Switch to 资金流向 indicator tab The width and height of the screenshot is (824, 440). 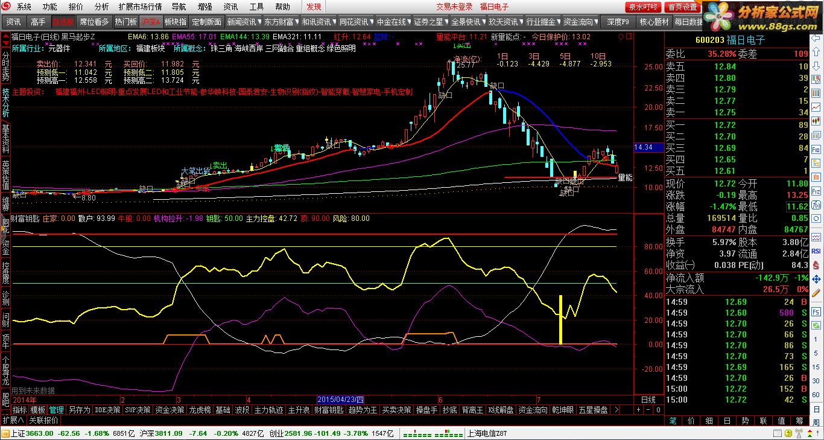pyautogui.click(x=533, y=410)
